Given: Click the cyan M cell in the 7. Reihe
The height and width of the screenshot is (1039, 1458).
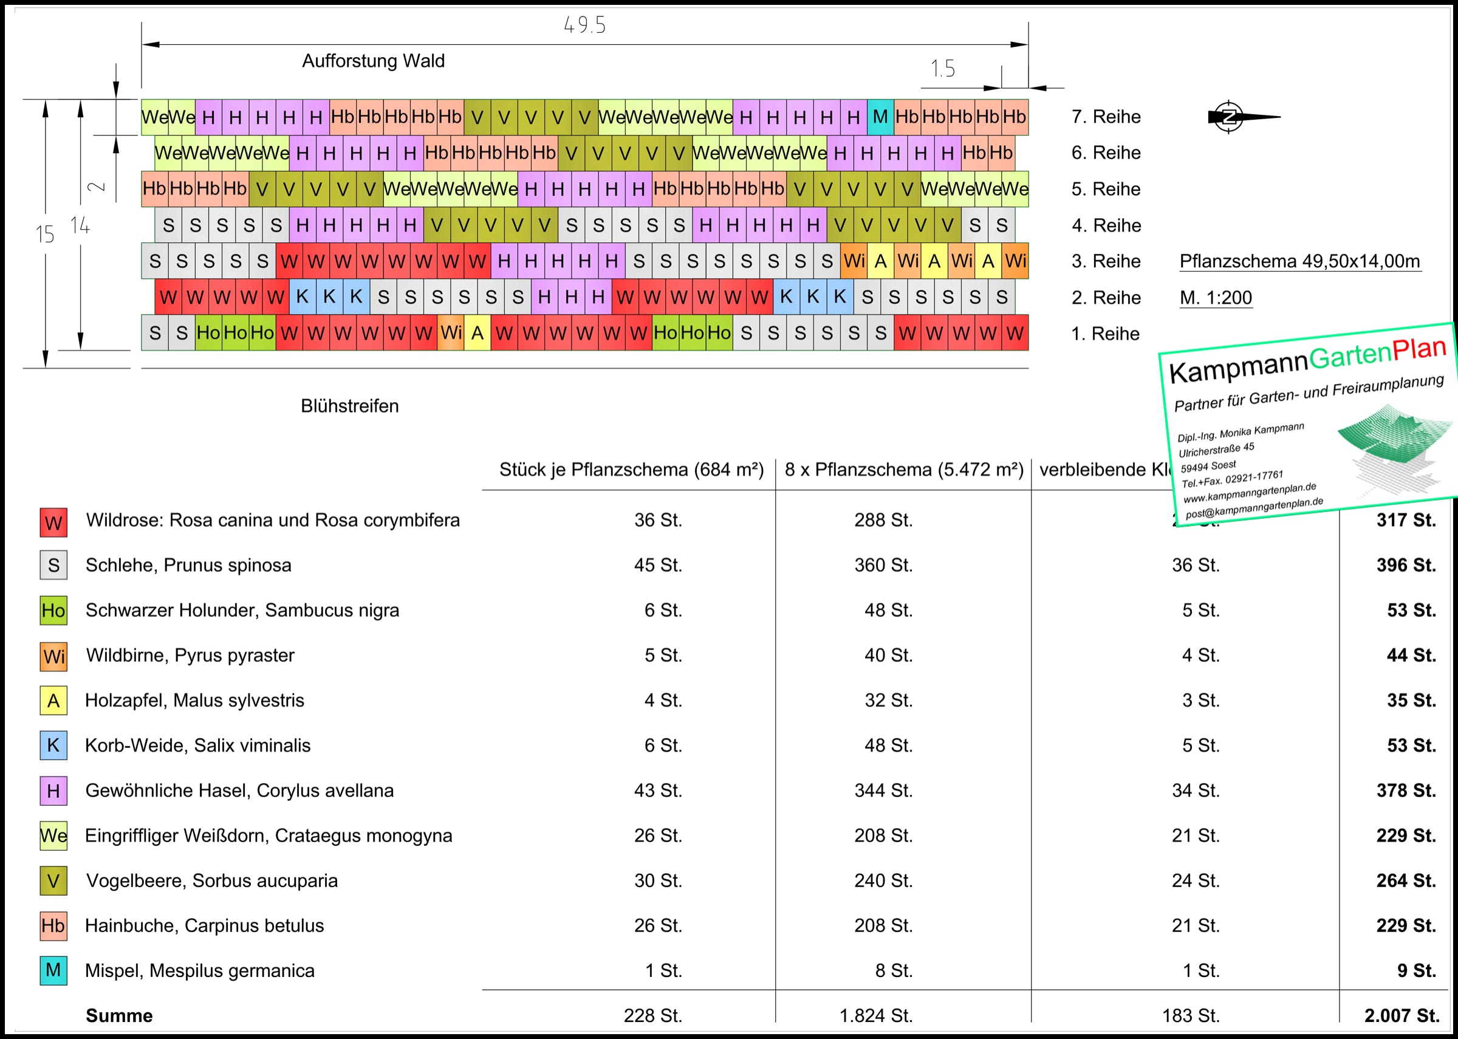Looking at the screenshot, I should coord(880,117).
